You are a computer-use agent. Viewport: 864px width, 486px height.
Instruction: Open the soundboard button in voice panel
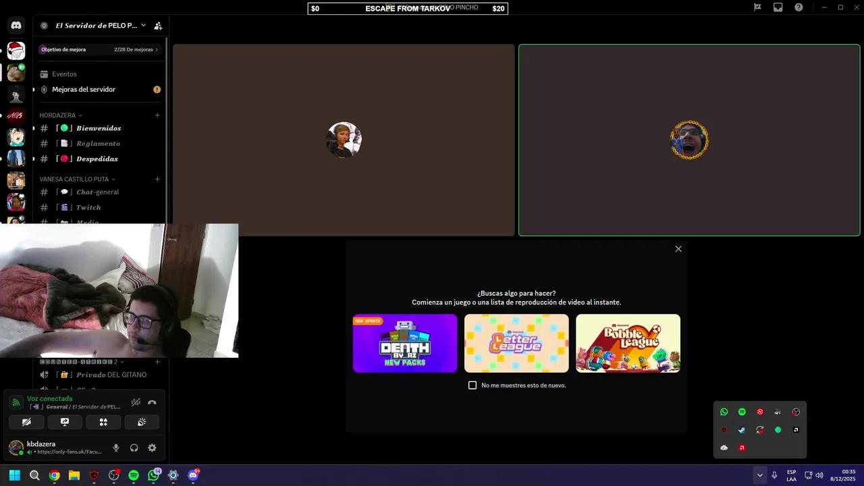pos(142,422)
